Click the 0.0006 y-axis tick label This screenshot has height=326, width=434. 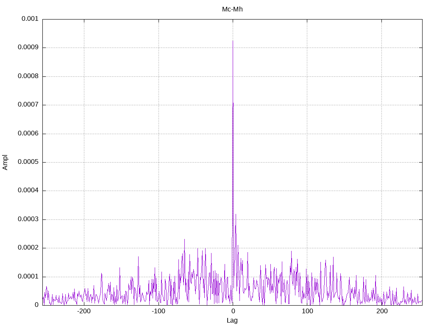click(x=28, y=134)
